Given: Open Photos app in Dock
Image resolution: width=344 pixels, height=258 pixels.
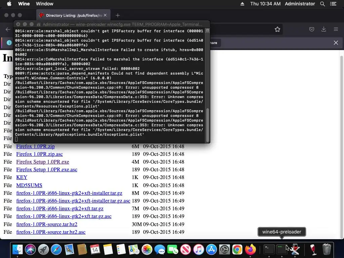Looking at the screenshot, I should (146, 250).
